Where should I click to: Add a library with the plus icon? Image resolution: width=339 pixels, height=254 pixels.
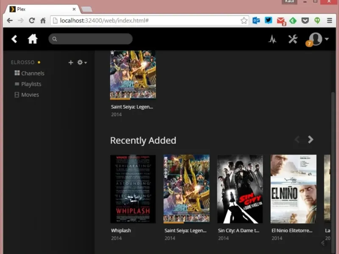pos(71,63)
